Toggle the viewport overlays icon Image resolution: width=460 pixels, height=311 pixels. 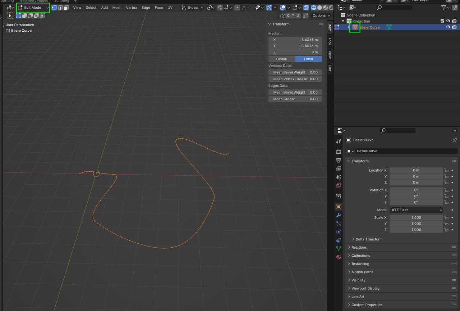click(x=283, y=8)
